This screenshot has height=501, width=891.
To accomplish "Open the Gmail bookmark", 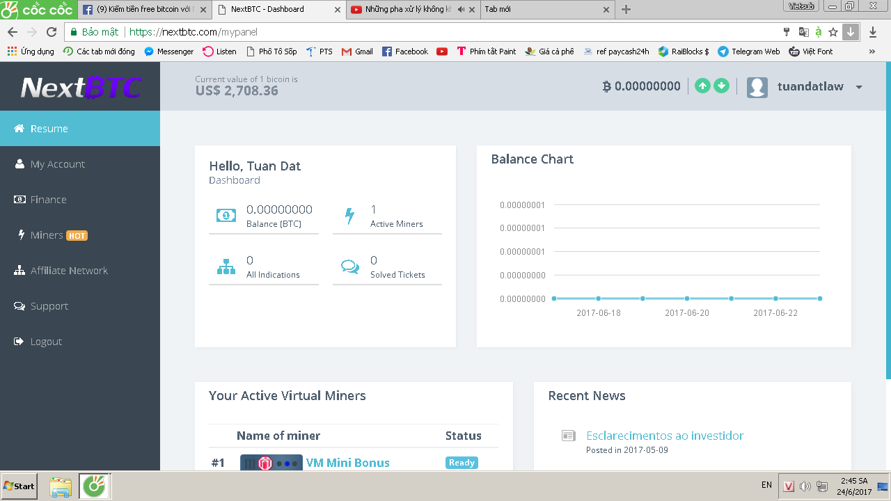I will click(x=357, y=51).
